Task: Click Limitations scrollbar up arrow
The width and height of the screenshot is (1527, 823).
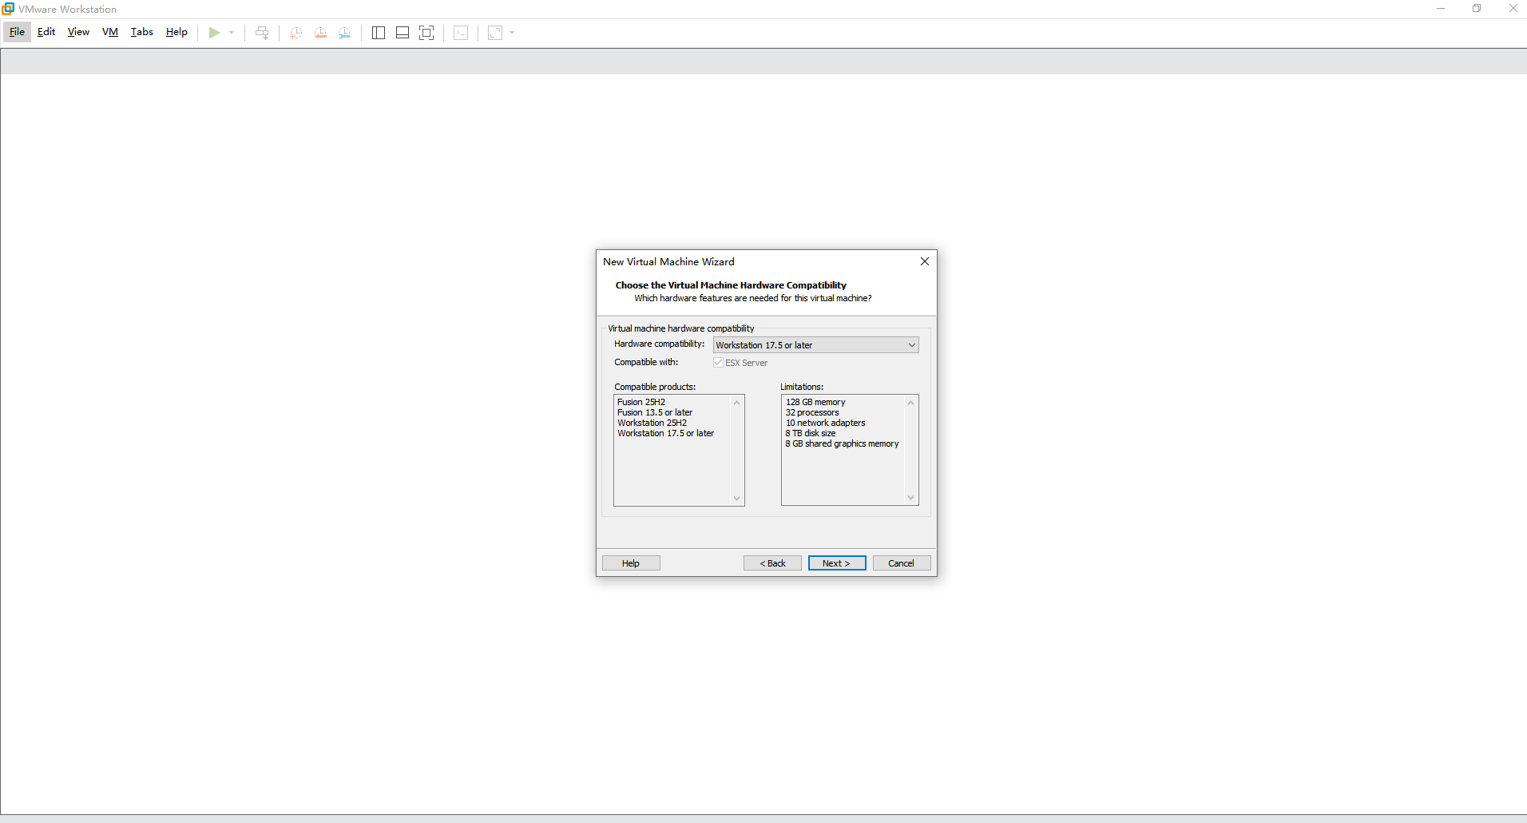Action: coord(911,402)
